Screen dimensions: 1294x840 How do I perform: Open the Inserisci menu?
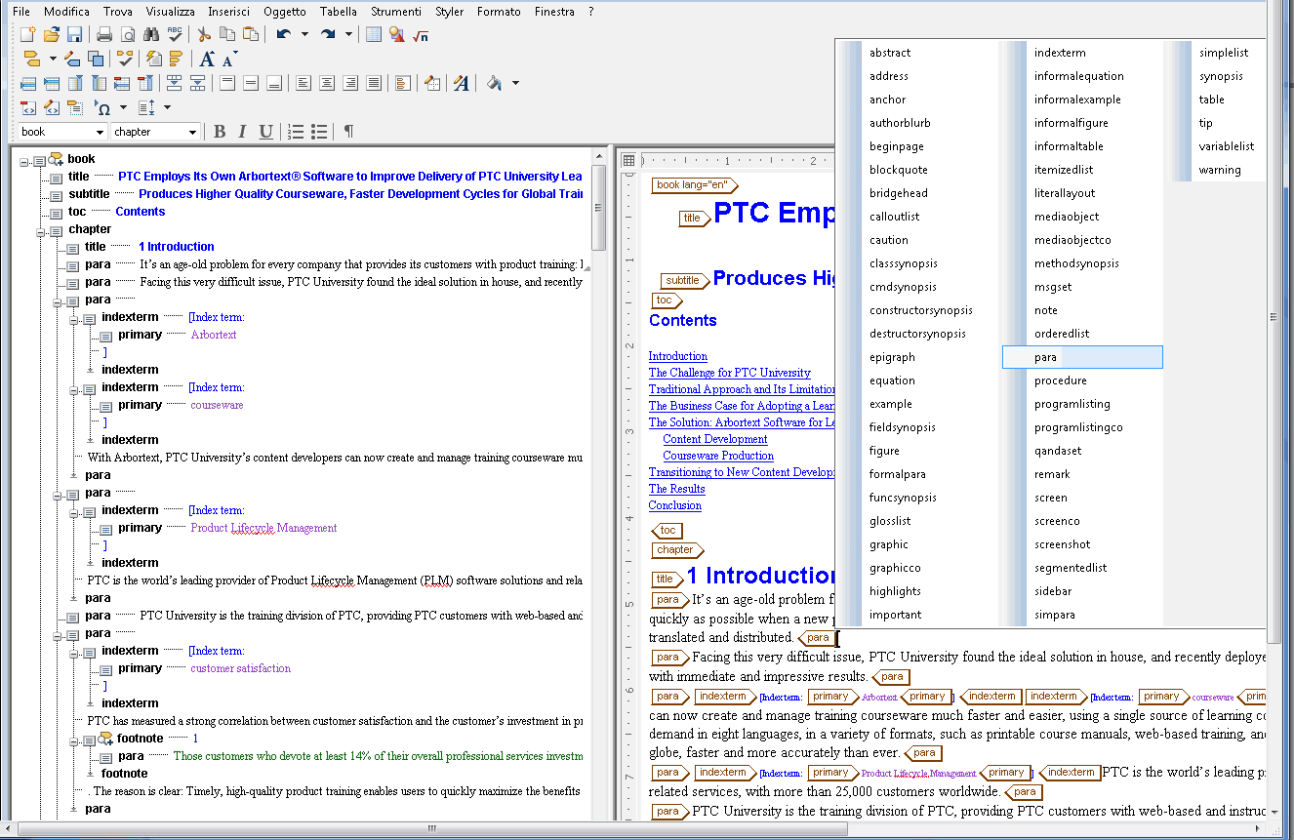[228, 12]
